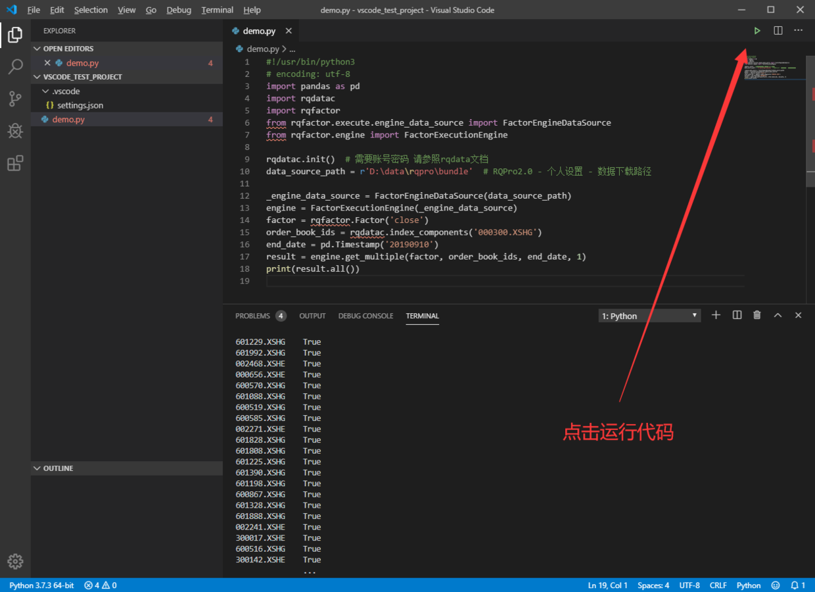Open the Extensions view
Viewport: 815px width, 592px height.
(x=15, y=163)
